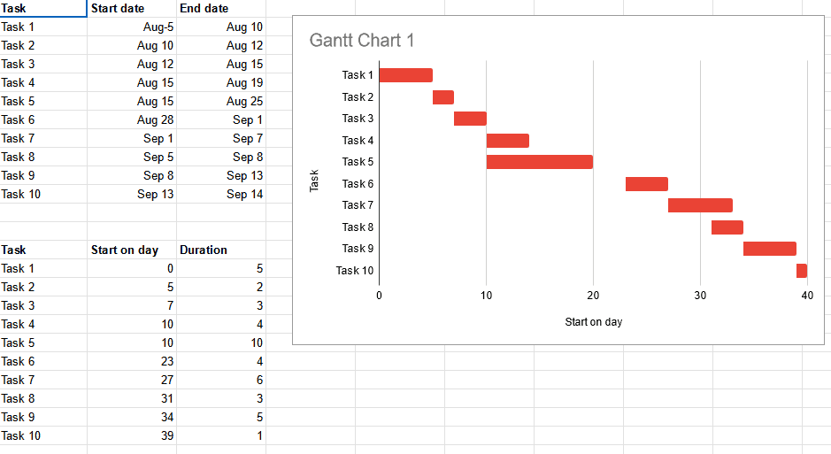831x454 pixels.
Task: Select the vertical "Task" chart axis title
Action: coord(314,181)
